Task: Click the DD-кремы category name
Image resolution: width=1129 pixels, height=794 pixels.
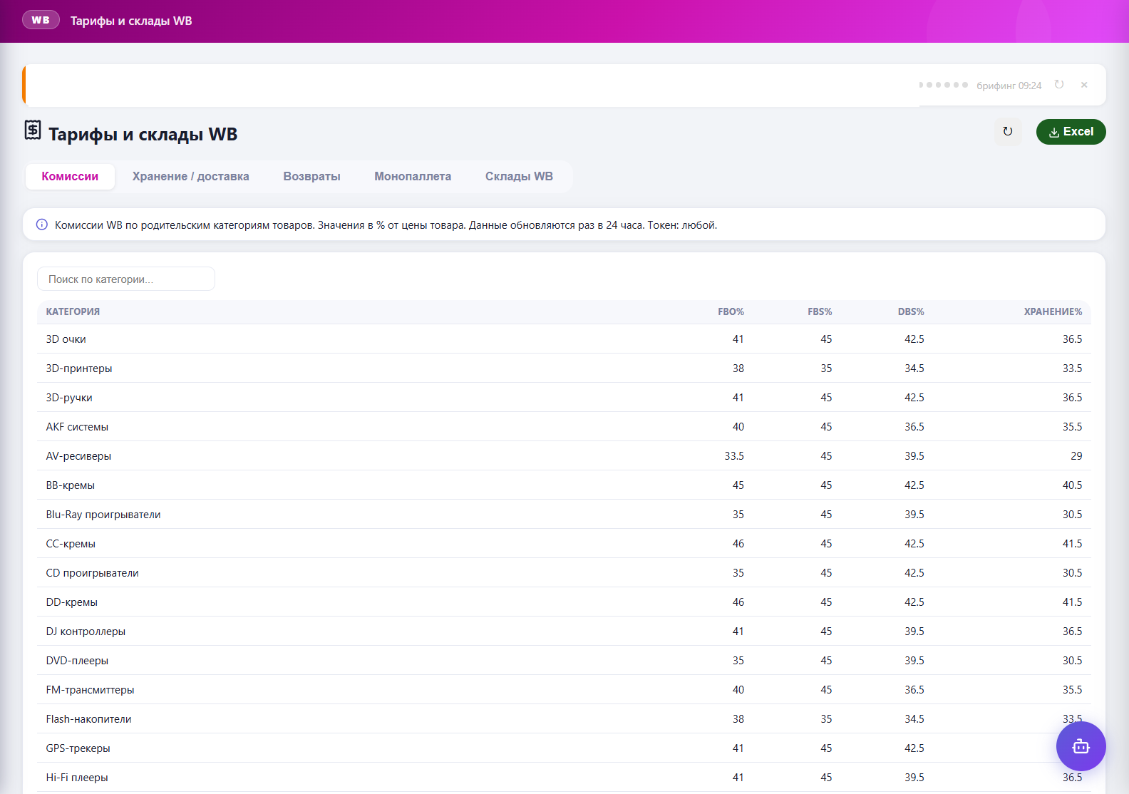Action: tap(72, 602)
